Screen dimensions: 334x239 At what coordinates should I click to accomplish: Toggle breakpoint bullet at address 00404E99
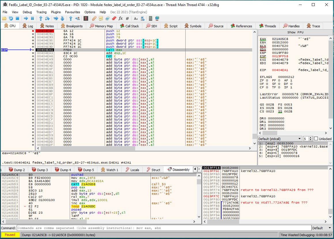tap(33, 44)
